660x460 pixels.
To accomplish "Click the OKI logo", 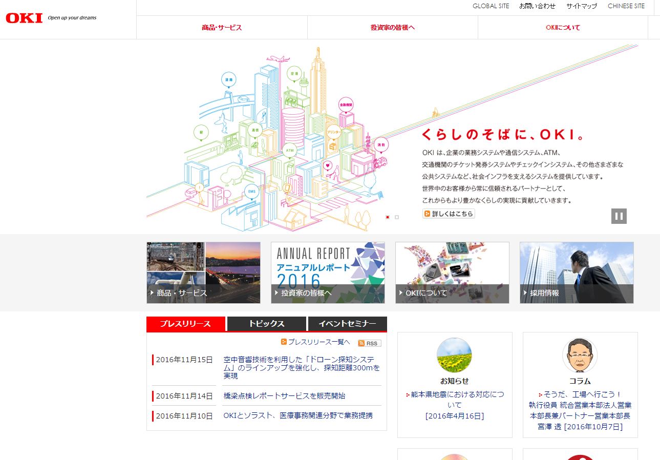I will [24, 18].
